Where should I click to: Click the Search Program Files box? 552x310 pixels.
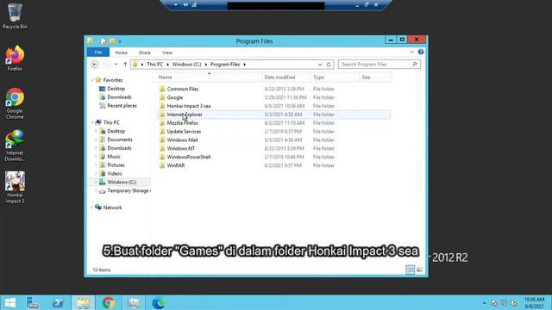(x=379, y=65)
